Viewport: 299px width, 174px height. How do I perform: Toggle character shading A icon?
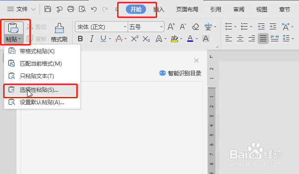tap(206, 39)
